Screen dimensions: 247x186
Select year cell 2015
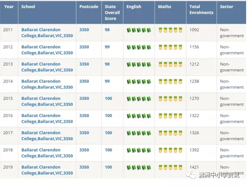[x=8, y=99]
